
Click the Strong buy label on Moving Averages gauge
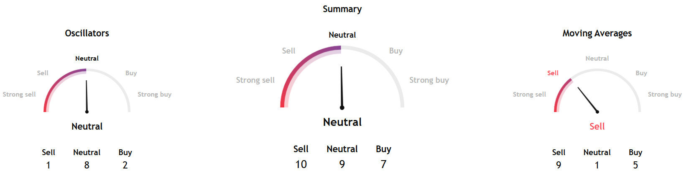point(664,94)
